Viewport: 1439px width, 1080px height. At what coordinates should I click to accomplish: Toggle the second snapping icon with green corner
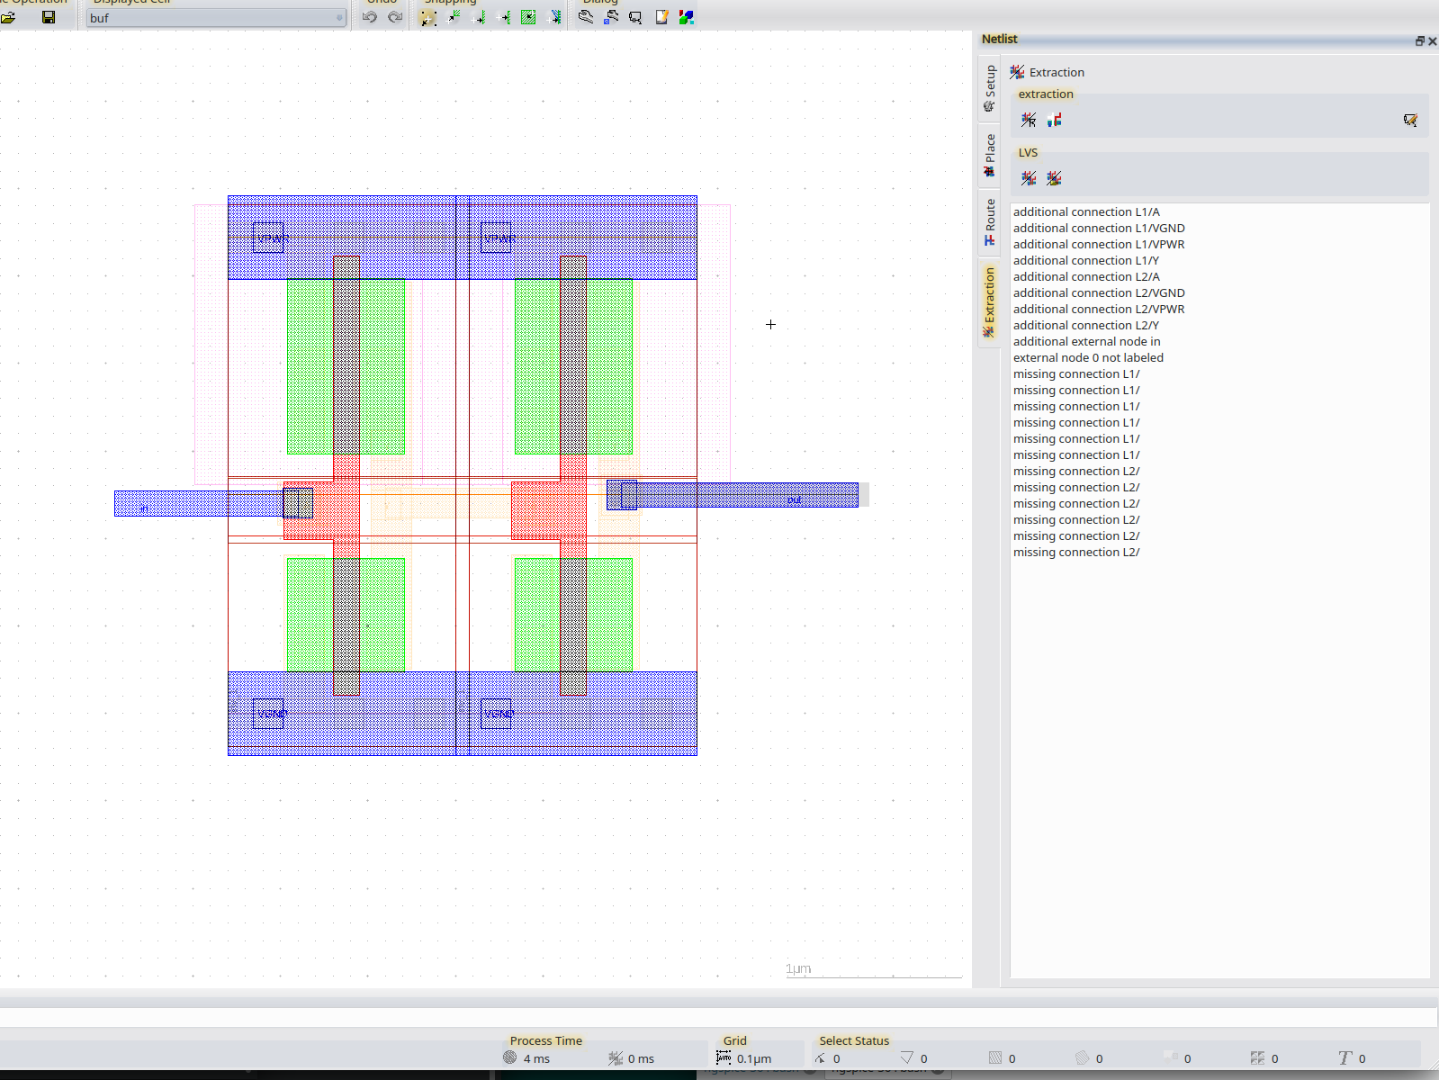pos(454,17)
